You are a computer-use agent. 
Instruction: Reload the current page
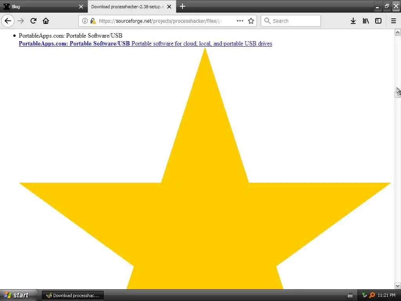click(x=33, y=21)
